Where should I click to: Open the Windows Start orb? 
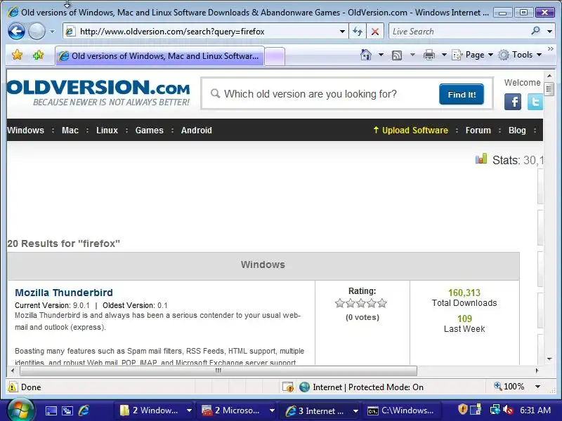pos(20,410)
